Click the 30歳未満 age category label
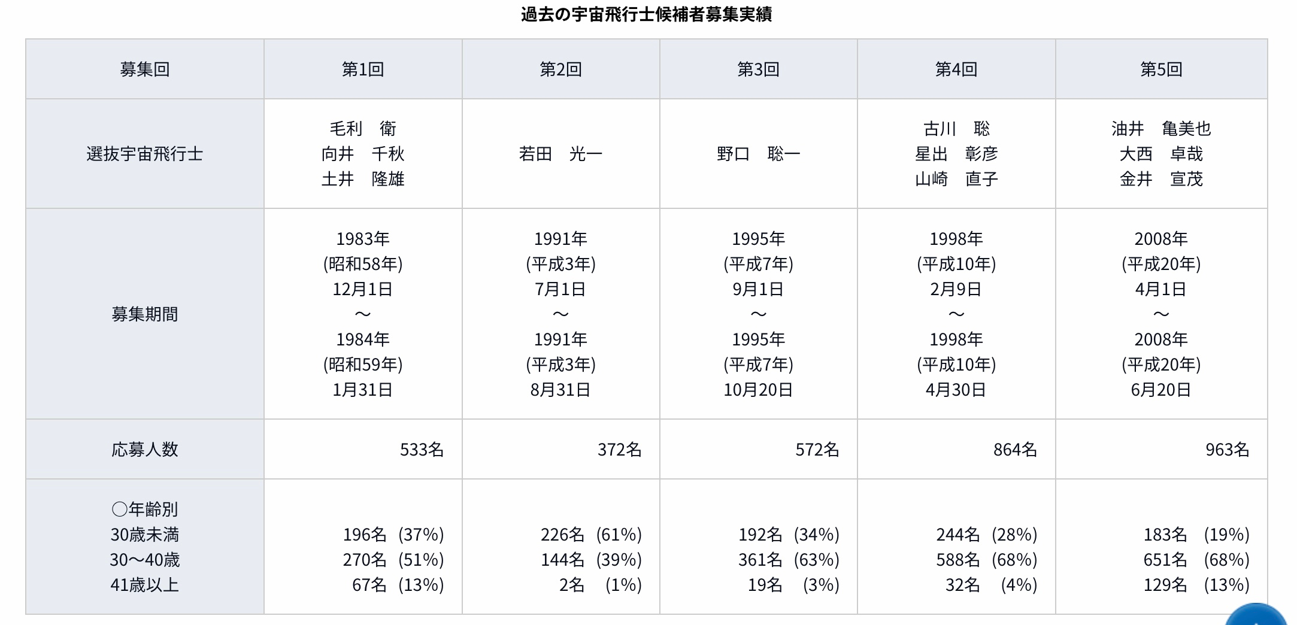1297x625 pixels. point(145,535)
